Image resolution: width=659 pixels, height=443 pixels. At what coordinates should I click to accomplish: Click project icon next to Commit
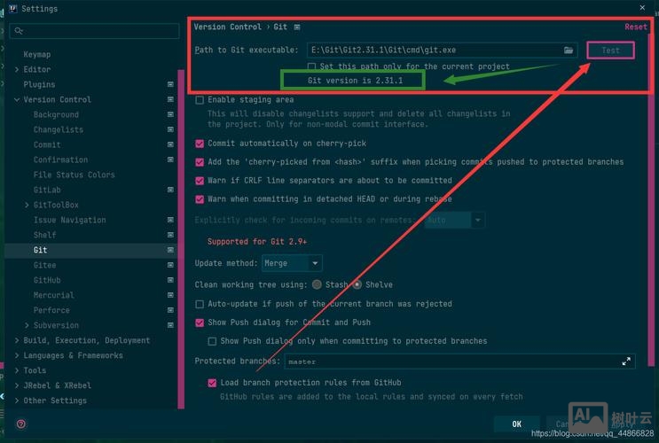pyautogui.click(x=170, y=144)
